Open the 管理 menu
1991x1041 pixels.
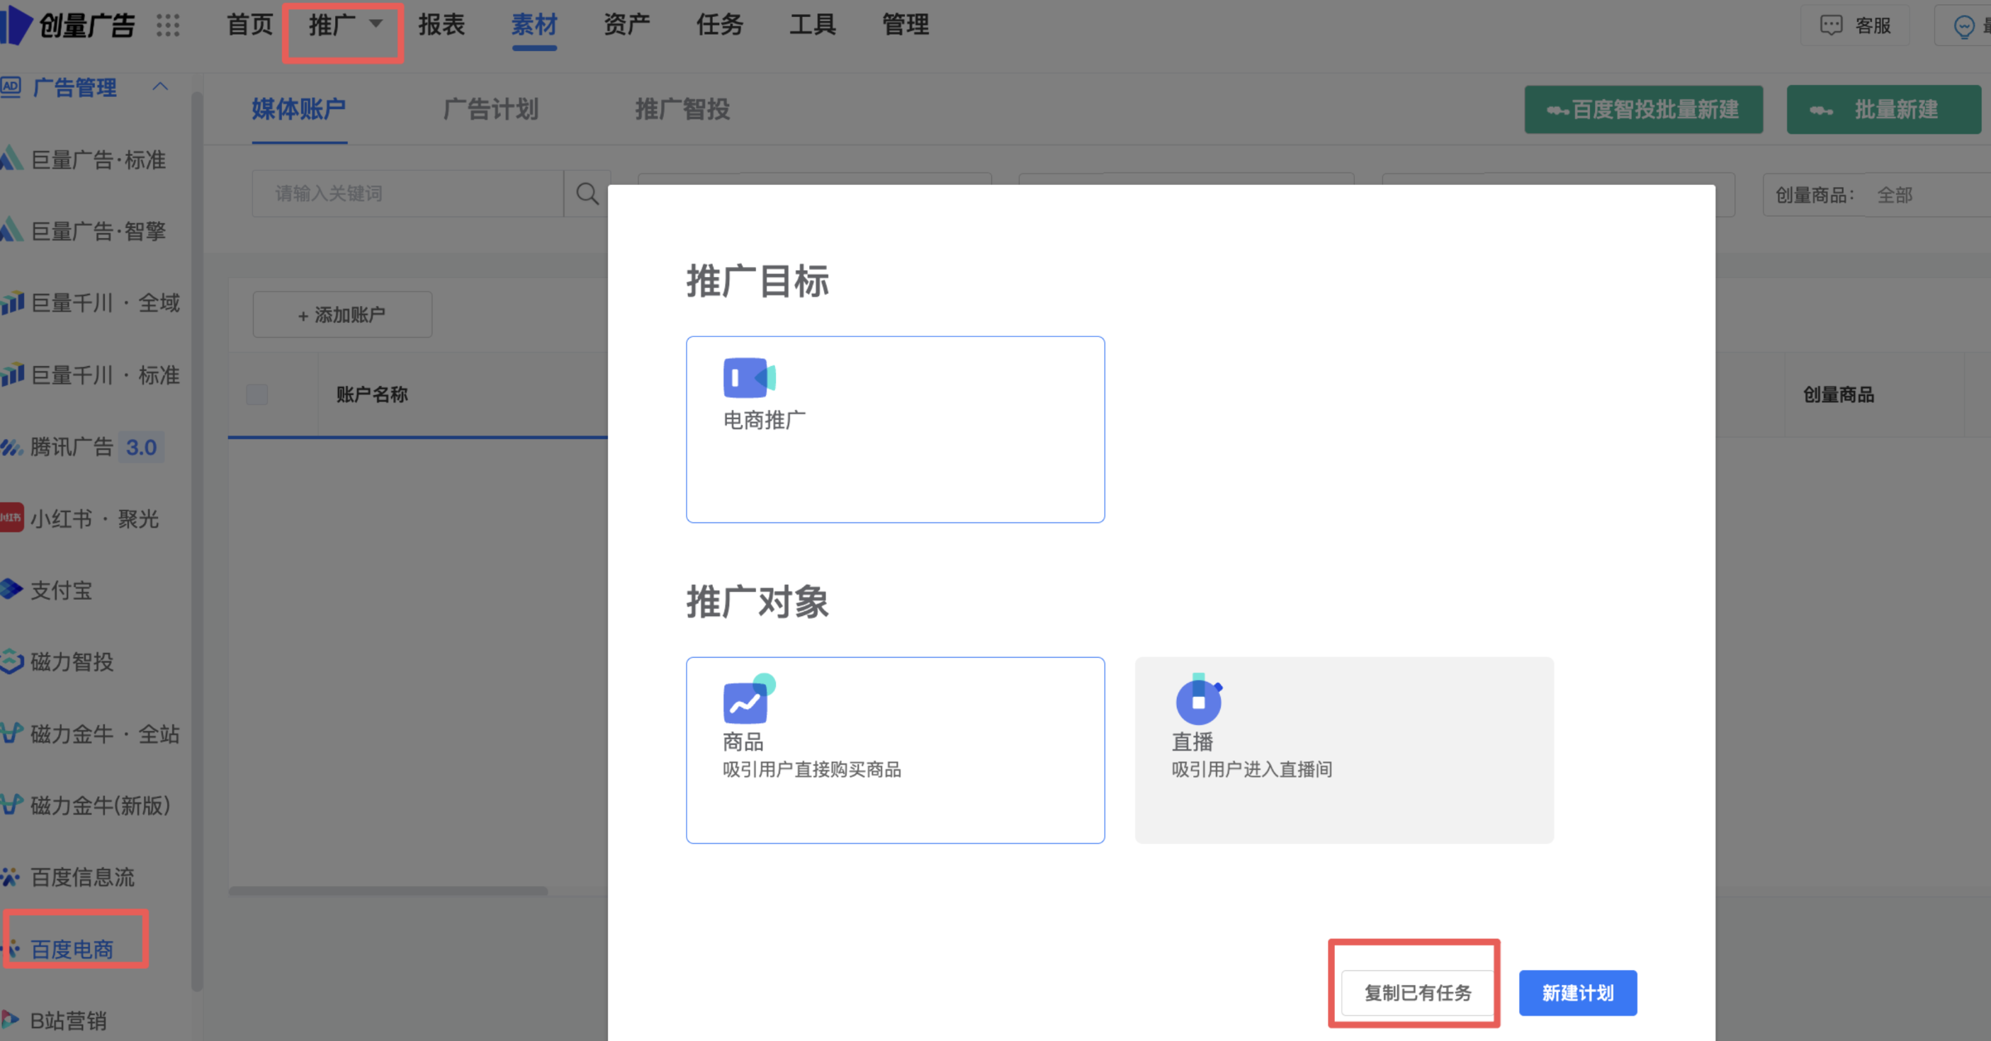905,25
